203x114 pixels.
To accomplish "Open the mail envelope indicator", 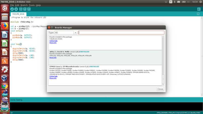I will 179,2.
